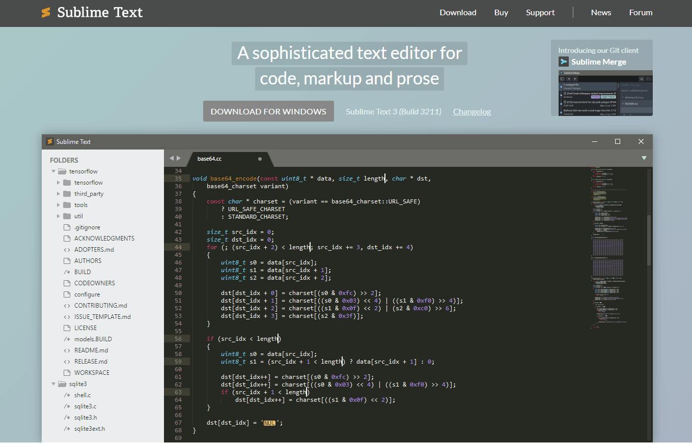This screenshot has height=444, width=692.
Task: Expand the util folder arrow
Action: (59, 216)
